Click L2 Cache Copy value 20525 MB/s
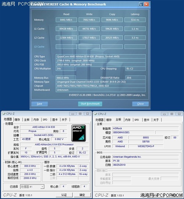Image resolution: width=184 pixels, height=199 pixels. click(112, 38)
